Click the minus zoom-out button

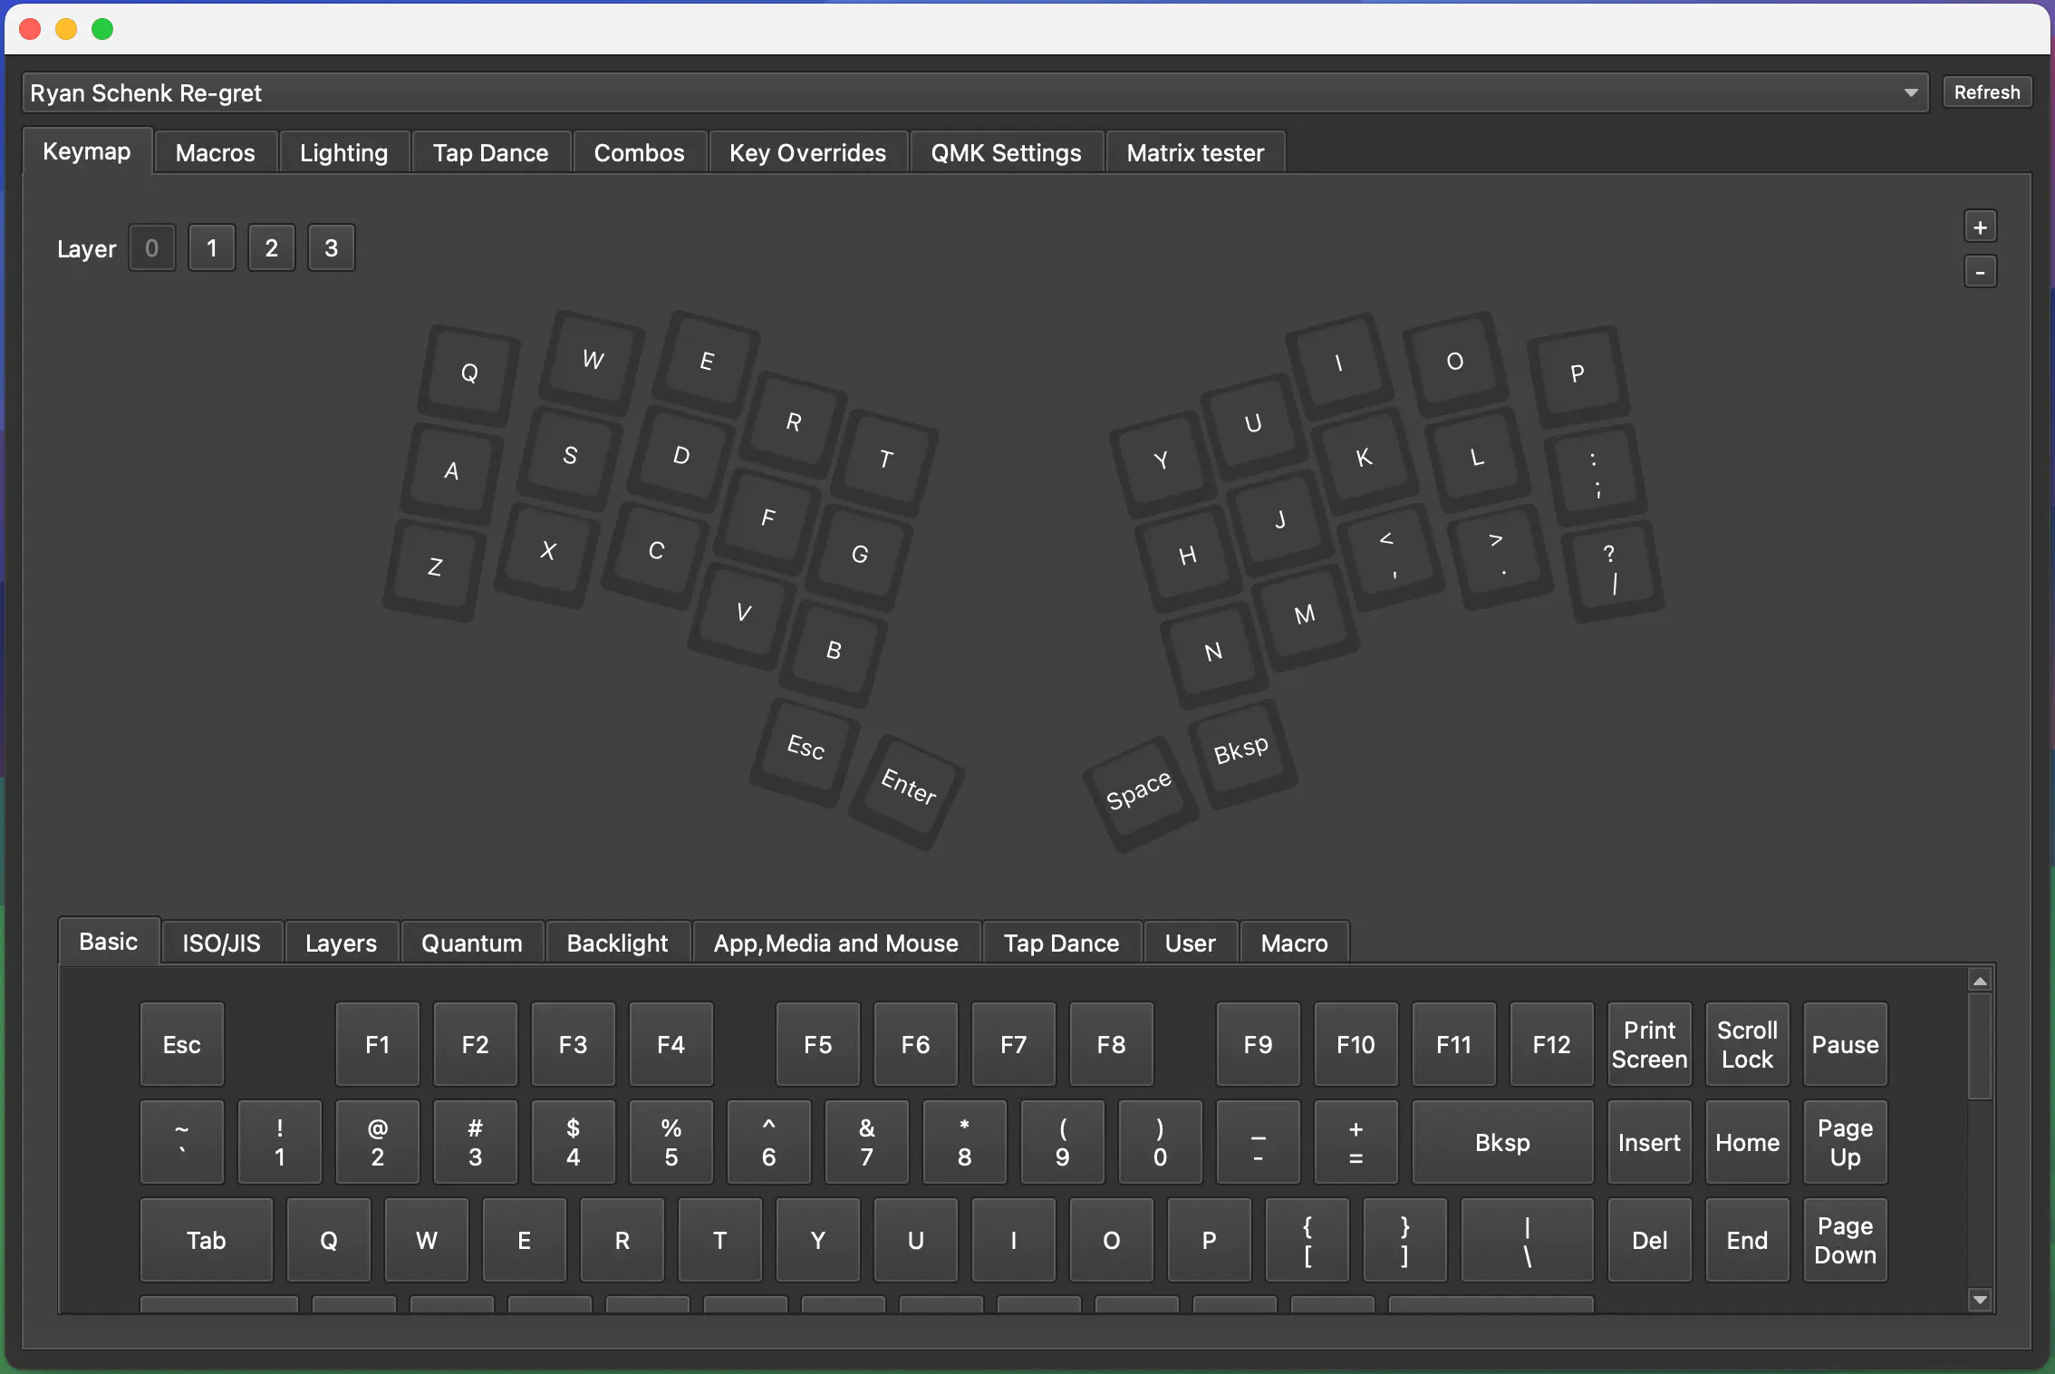[x=1980, y=272]
